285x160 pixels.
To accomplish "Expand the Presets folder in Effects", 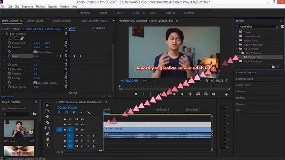I will [236, 32].
